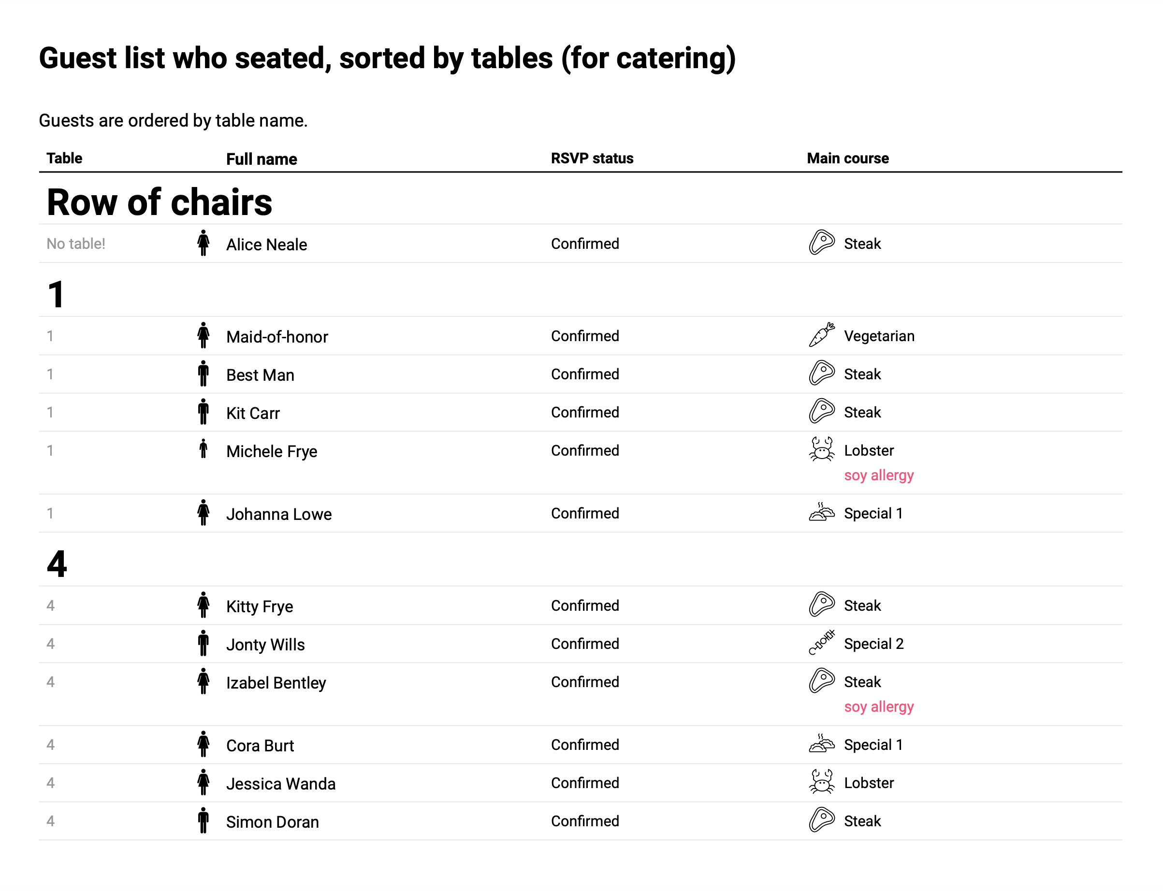1163x891 pixels.
Task: Click the soy allergy note under Lobster
Action: 879,475
